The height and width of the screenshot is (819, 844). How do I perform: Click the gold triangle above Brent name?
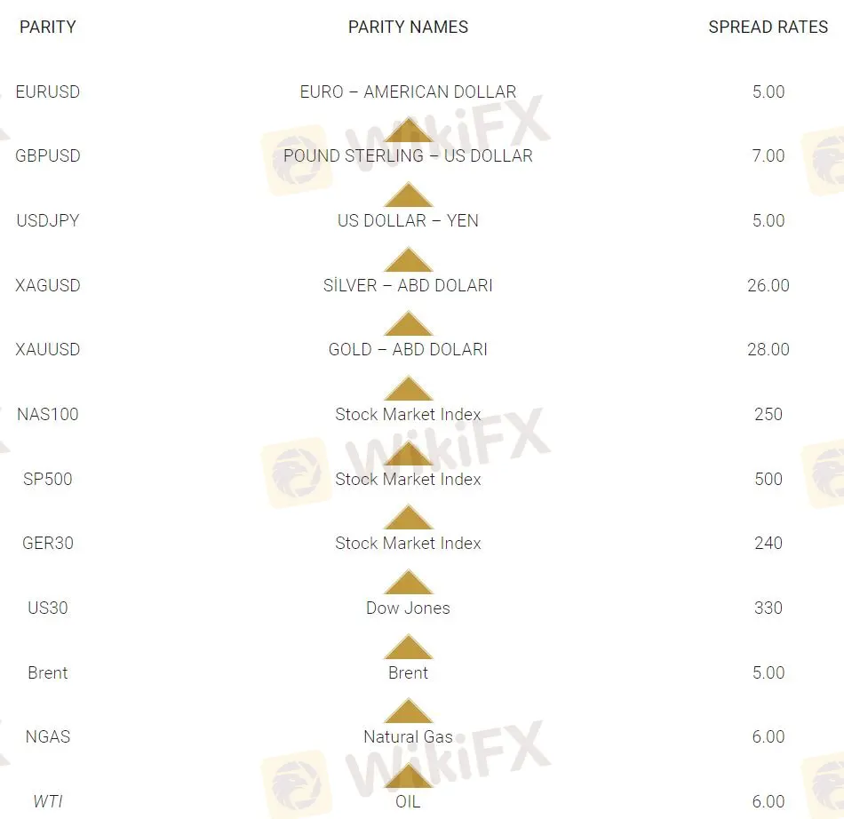pyautogui.click(x=408, y=648)
